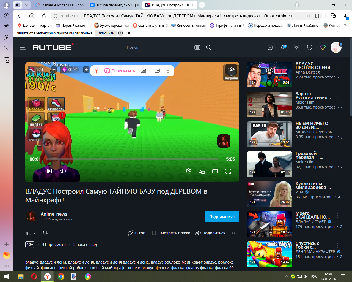The image size is (352, 282).
Task: Open Спустись с Горки video thumbnail
Action: (x=269, y=254)
